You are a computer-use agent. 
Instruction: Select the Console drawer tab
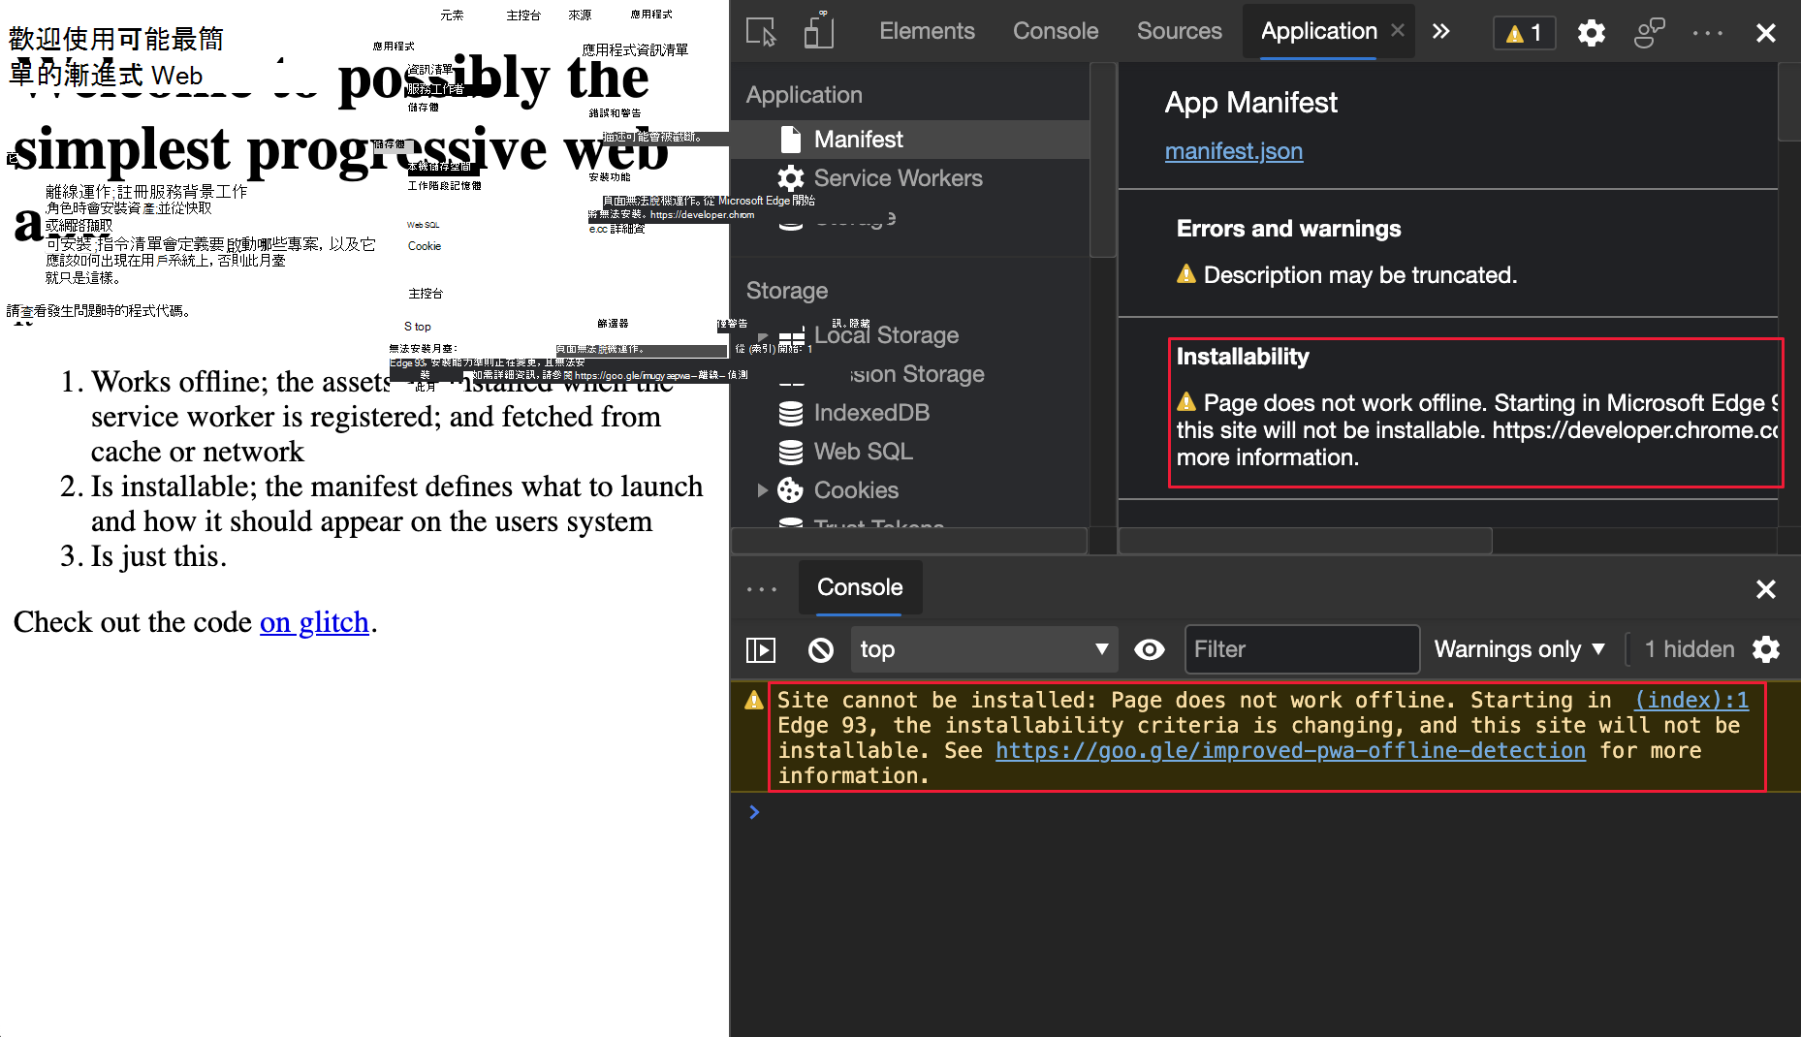click(x=860, y=587)
